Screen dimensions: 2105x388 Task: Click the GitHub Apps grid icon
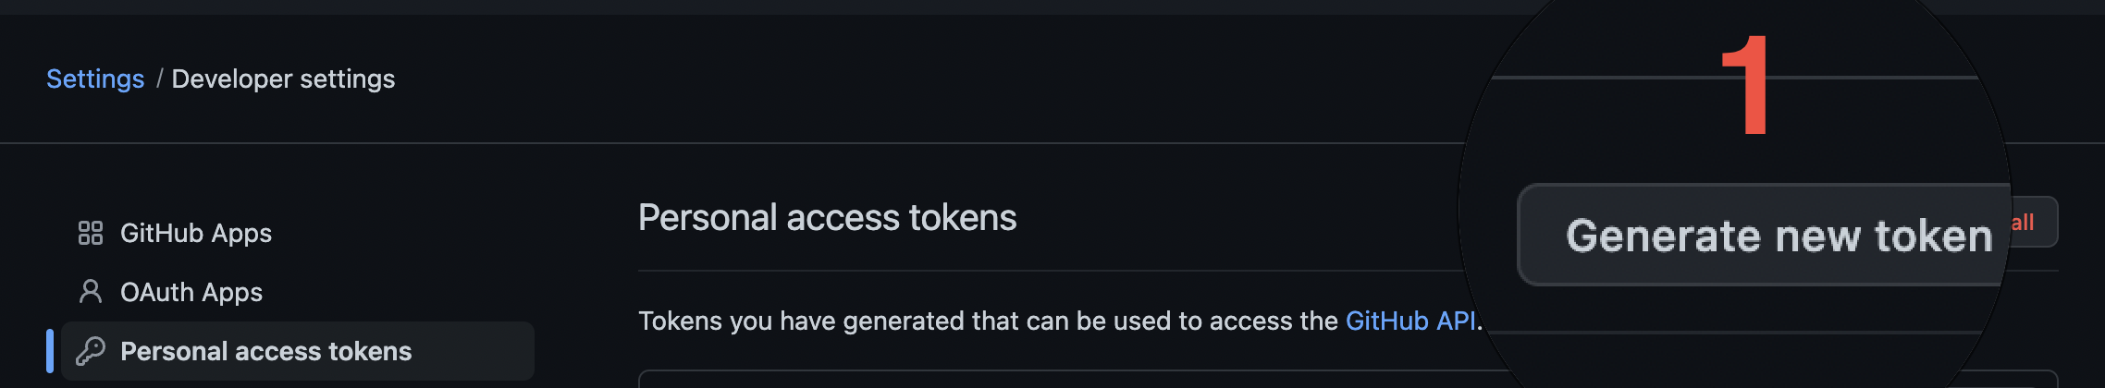[90, 233]
